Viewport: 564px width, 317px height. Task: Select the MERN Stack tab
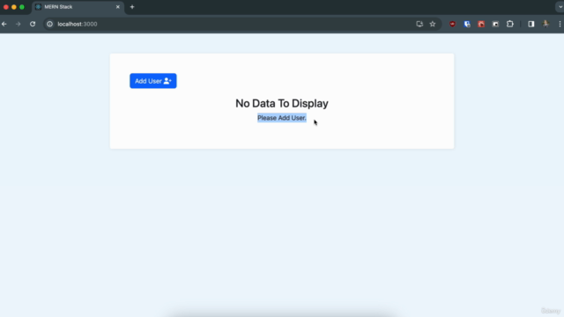(x=78, y=7)
